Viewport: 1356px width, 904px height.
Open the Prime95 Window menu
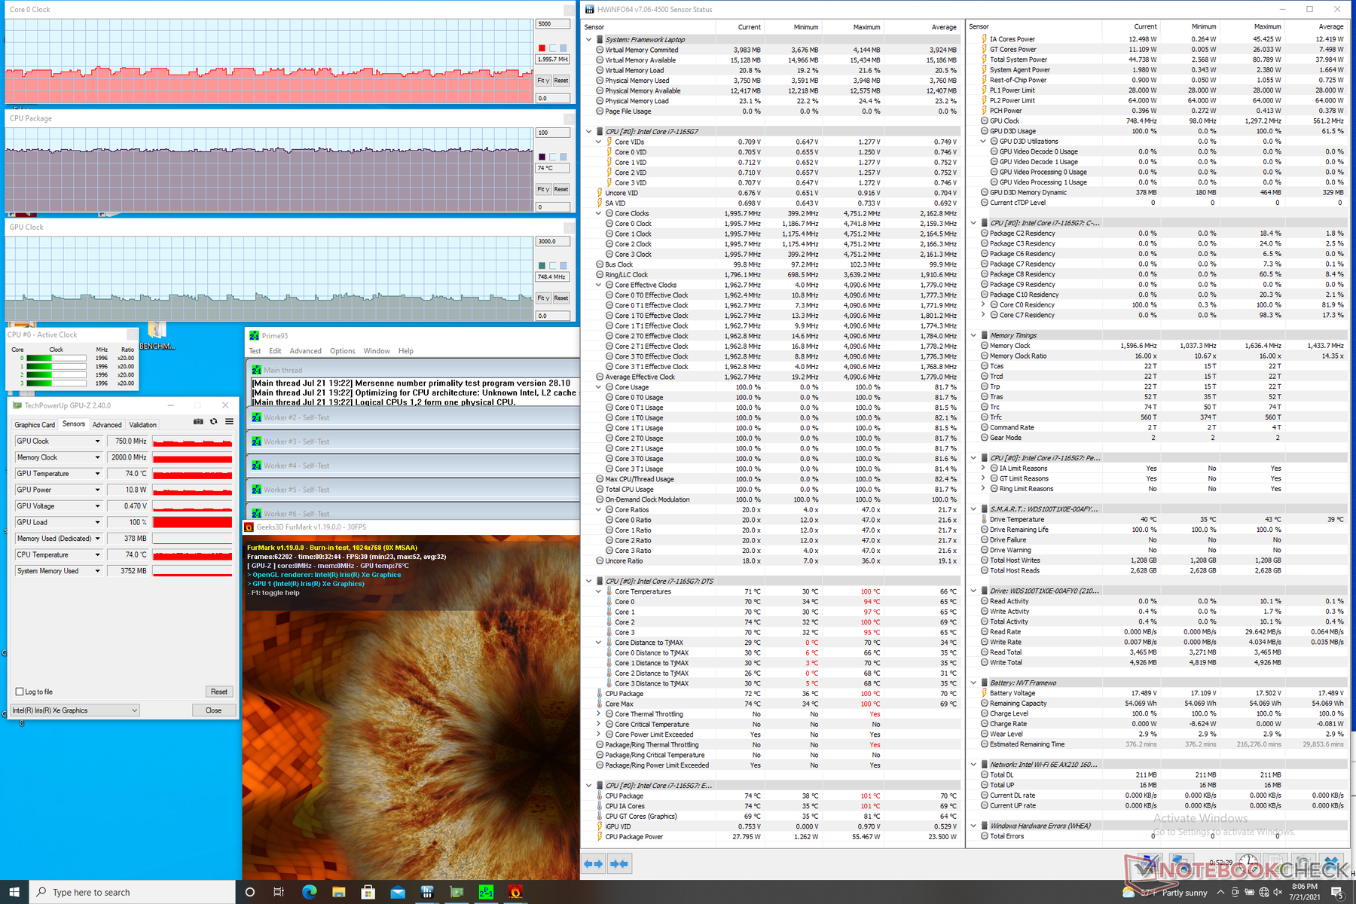(377, 351)
